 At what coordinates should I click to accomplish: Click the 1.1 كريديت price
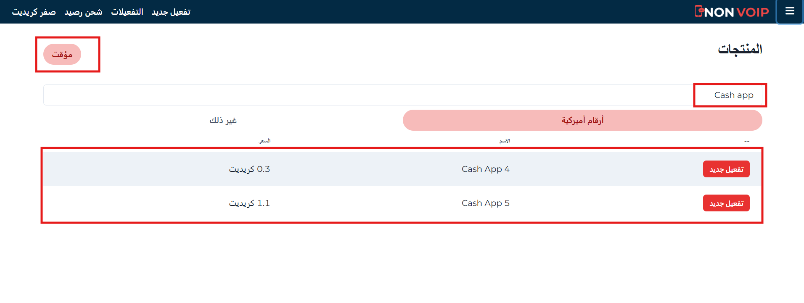(x=249, y=203)
